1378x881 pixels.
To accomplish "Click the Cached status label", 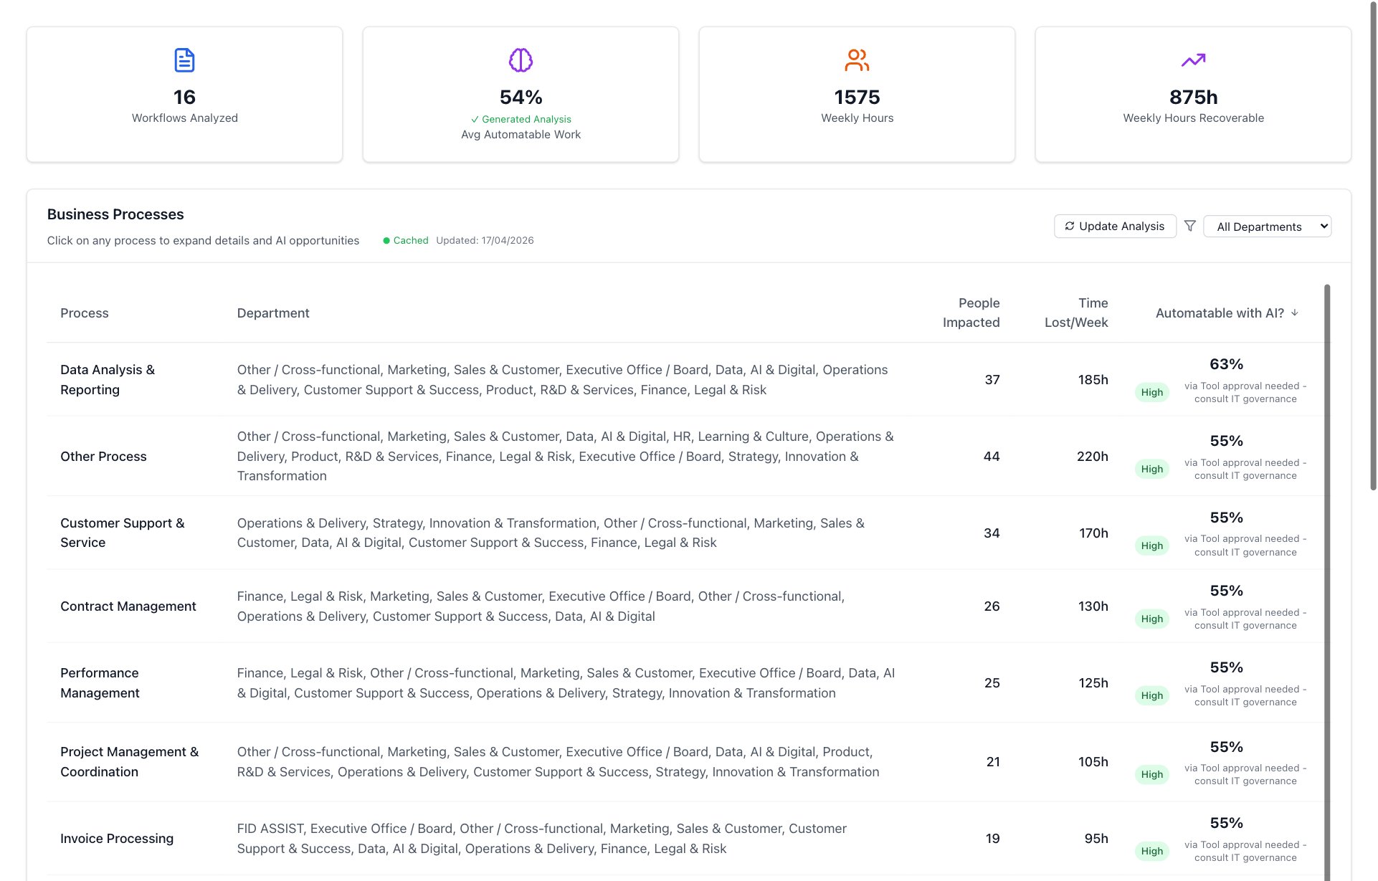I will click(x=411, y=241).
